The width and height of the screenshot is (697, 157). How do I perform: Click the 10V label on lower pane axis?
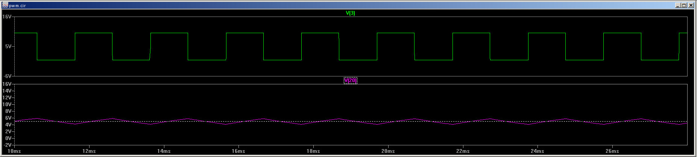tap(7, 104)
